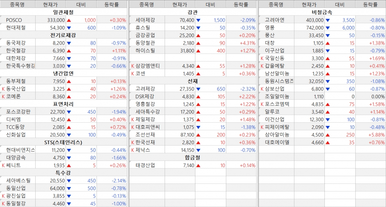Select the 전기로제강 section heading
This screenshot has width=386, height=207.
click(x=63, y=35)
